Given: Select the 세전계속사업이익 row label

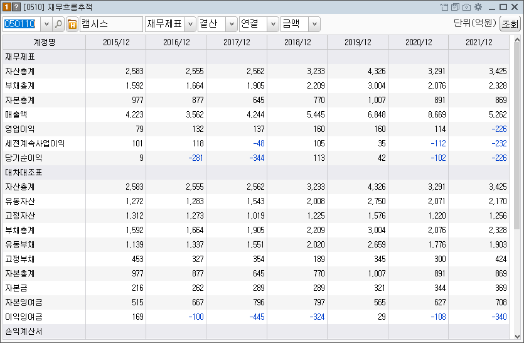Looking at the screenshot, I should (35, 144).
